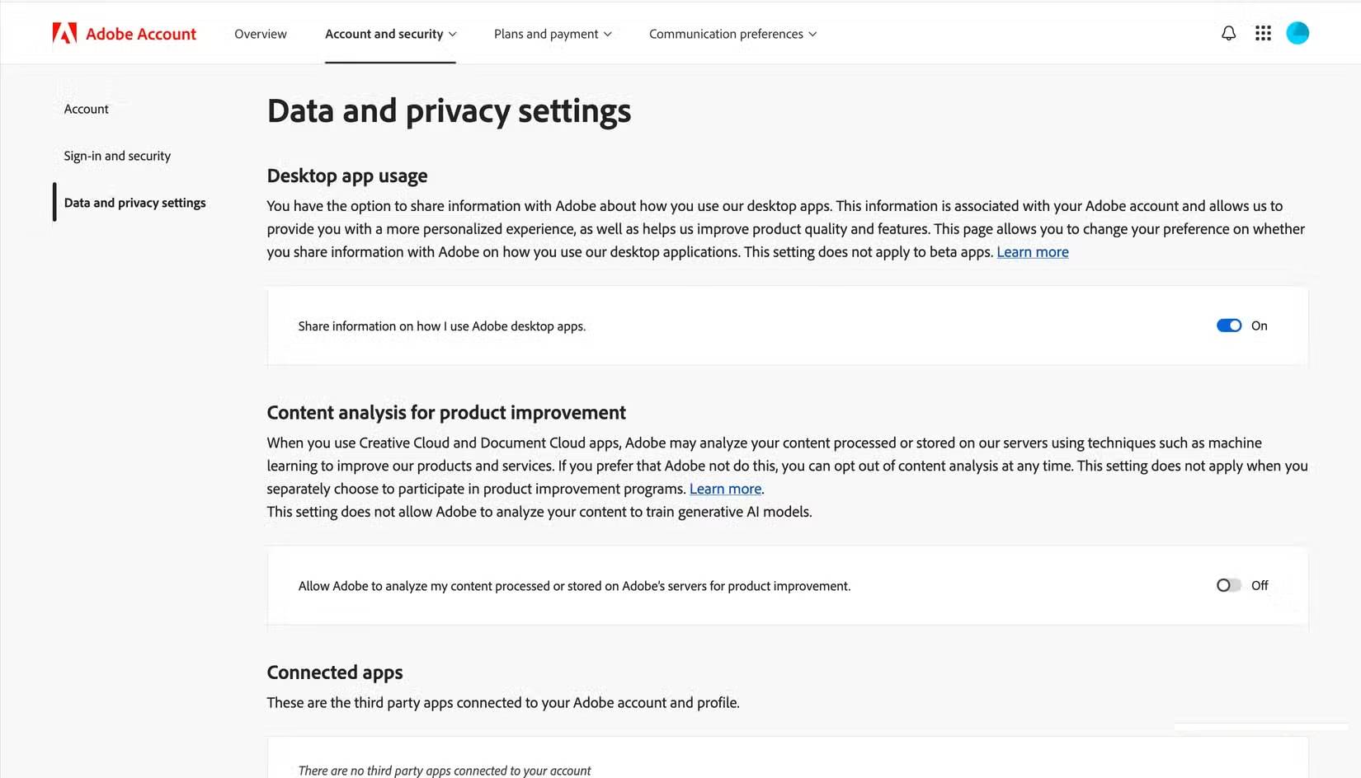The width and height of the screenshot is (1361, 778).
Task: Open the app launcher grid
Action: tap(1263, 33)
